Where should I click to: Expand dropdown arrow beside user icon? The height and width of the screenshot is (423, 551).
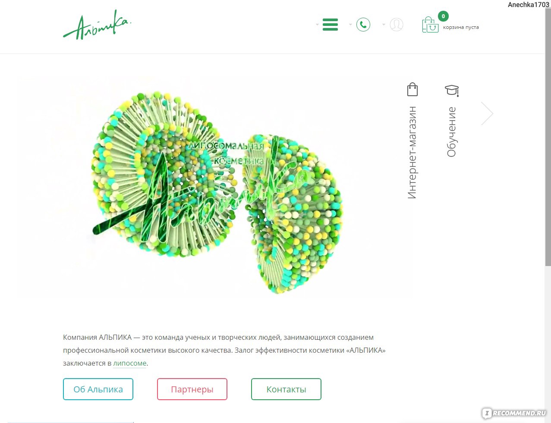384,25
